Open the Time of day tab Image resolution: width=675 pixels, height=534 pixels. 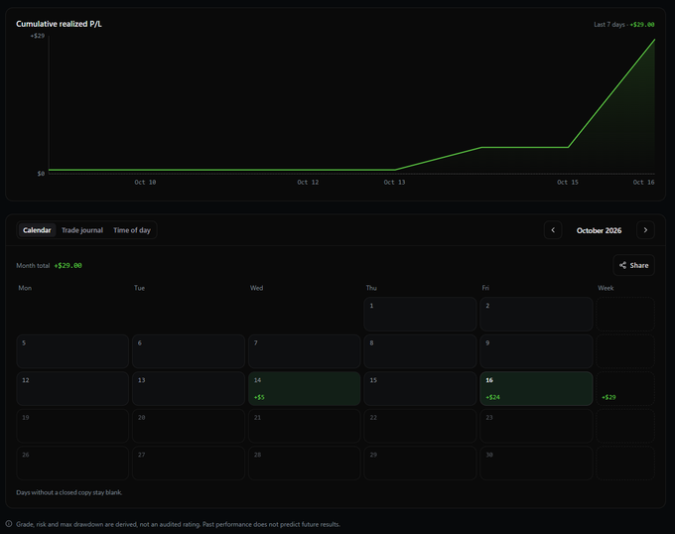click(132, 230)
